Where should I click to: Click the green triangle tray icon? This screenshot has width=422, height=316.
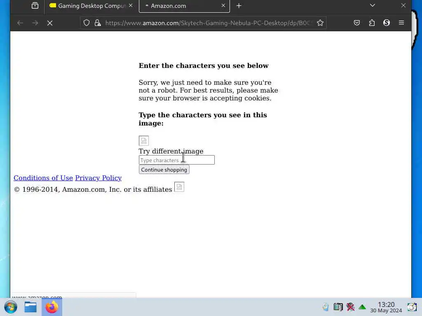(362, 307)
